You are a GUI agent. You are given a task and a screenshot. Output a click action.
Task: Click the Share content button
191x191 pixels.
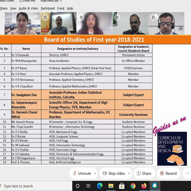pyautogui.click(x=144, y=173)
